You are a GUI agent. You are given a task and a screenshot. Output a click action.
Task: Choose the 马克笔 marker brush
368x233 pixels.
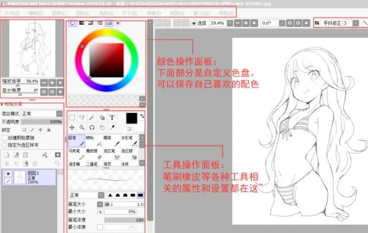tap(77, 154)
